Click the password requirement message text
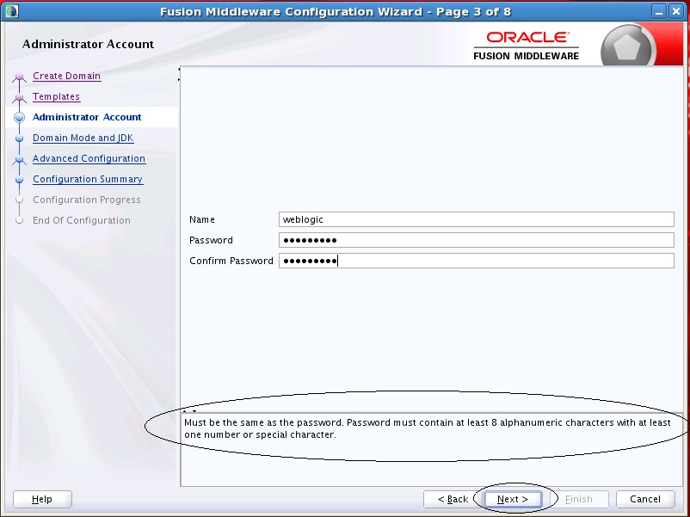This screenshot has height=517, width=690. click(x=427, y=428)
